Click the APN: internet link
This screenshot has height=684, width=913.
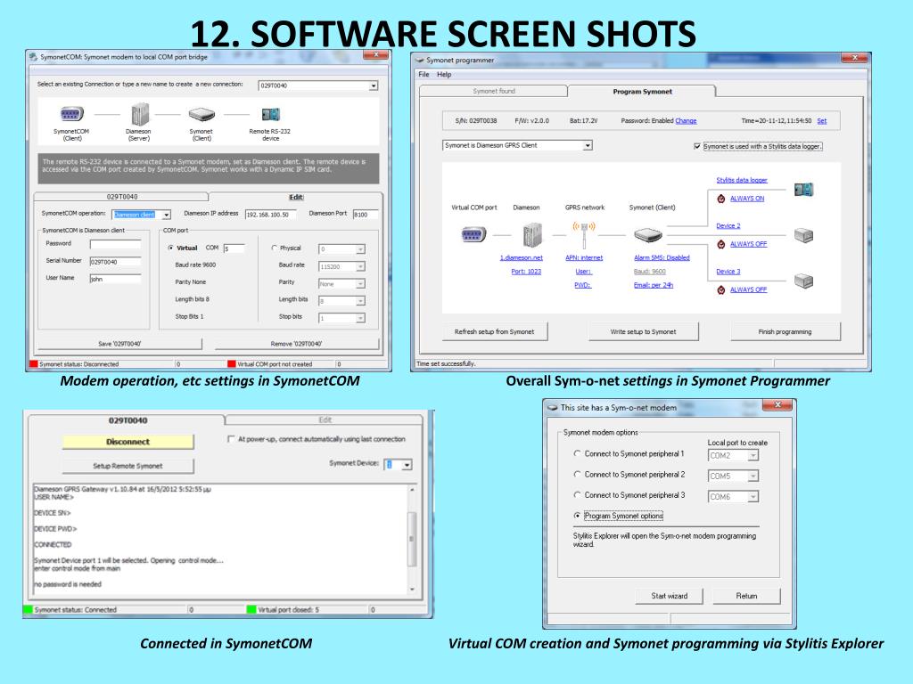point(584,257)
